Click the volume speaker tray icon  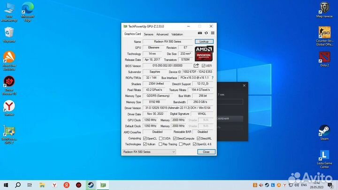pos(297,185)
